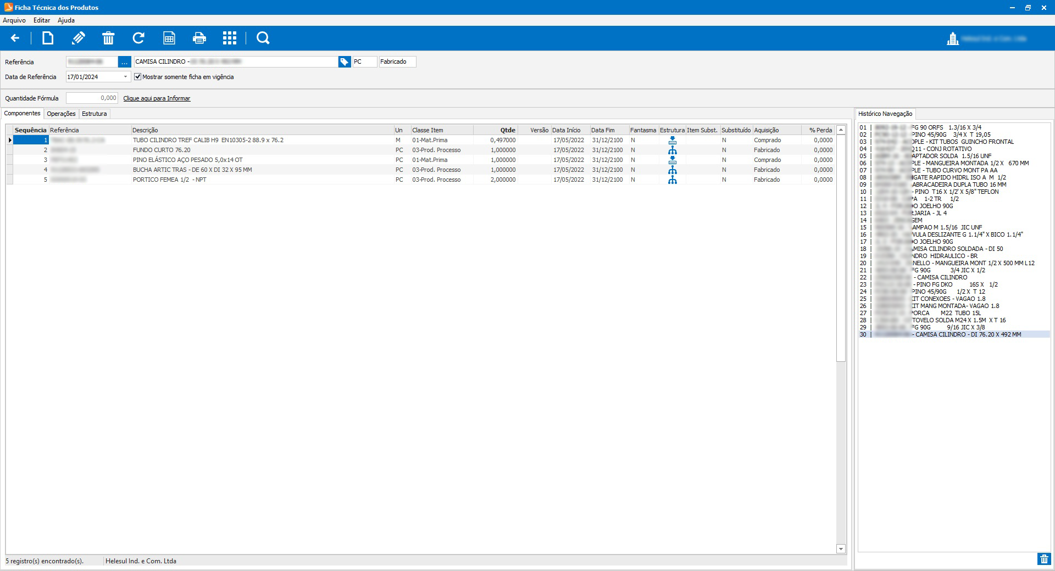Open the Arquivo menu
The width and height of the screenshot is (1055, 571).
[14, 20]
